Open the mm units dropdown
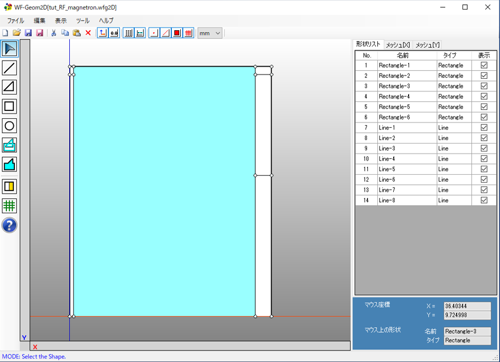This screenshot has height=362, width=500. tap(210, 33)
